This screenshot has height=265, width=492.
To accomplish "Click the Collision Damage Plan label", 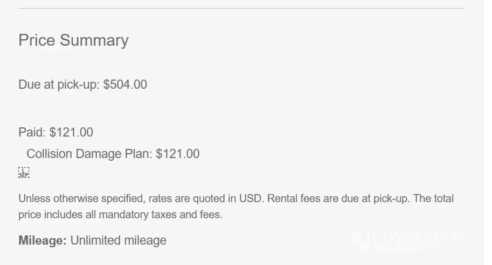I will [89, 154].
